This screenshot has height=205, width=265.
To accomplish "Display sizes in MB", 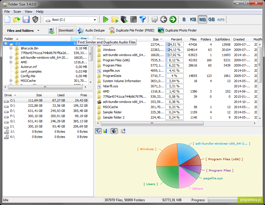I will tap(202, 20).
